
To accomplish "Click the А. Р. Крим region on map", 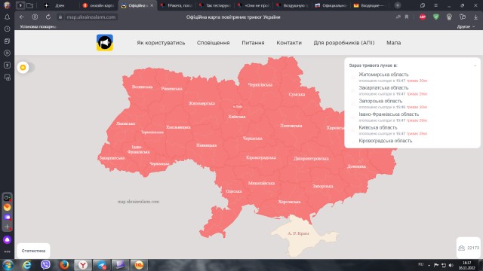I will [x=298, y=233].
